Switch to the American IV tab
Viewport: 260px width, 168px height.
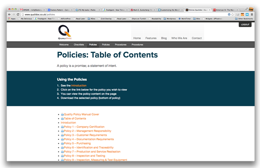[225, 10]
